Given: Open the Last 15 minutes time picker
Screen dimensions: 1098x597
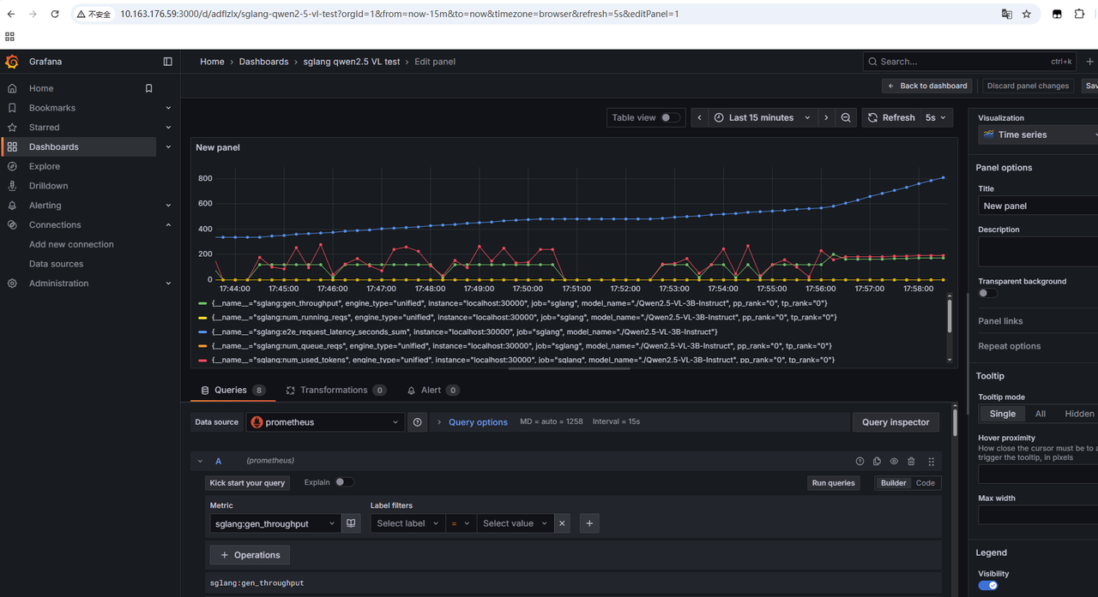Looking at the screenshot, I should (762, 118).
